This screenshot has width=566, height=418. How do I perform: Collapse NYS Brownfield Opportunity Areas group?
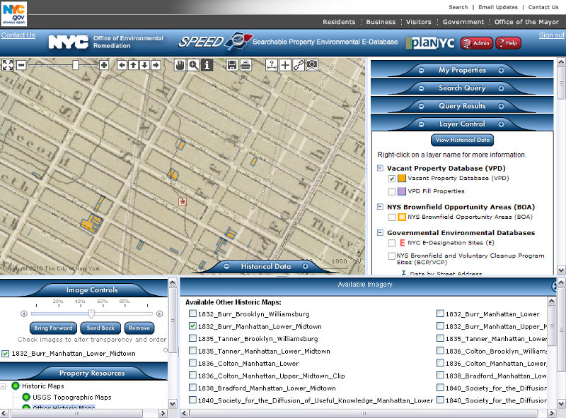pos(380,207)
